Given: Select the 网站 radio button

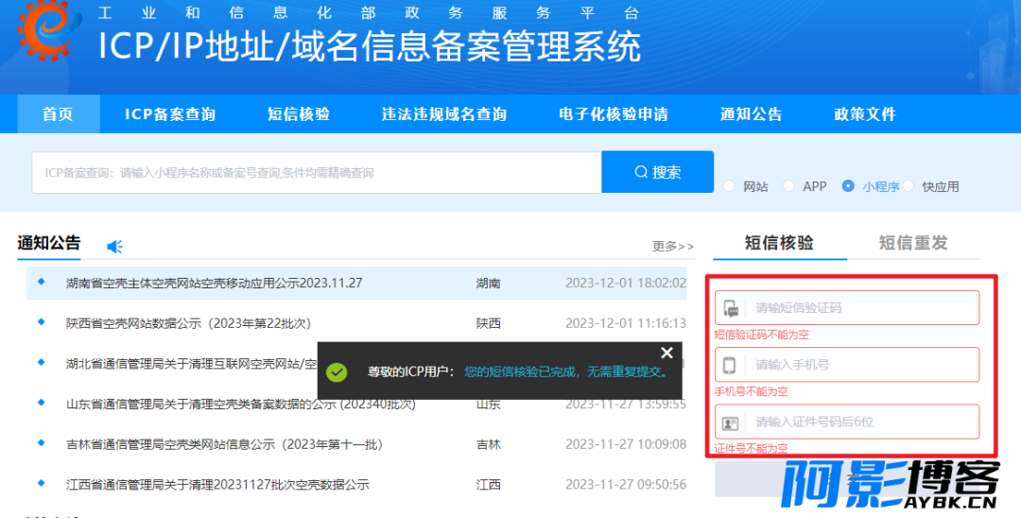Looking at the screenshot, I should [x=729, y=186].
